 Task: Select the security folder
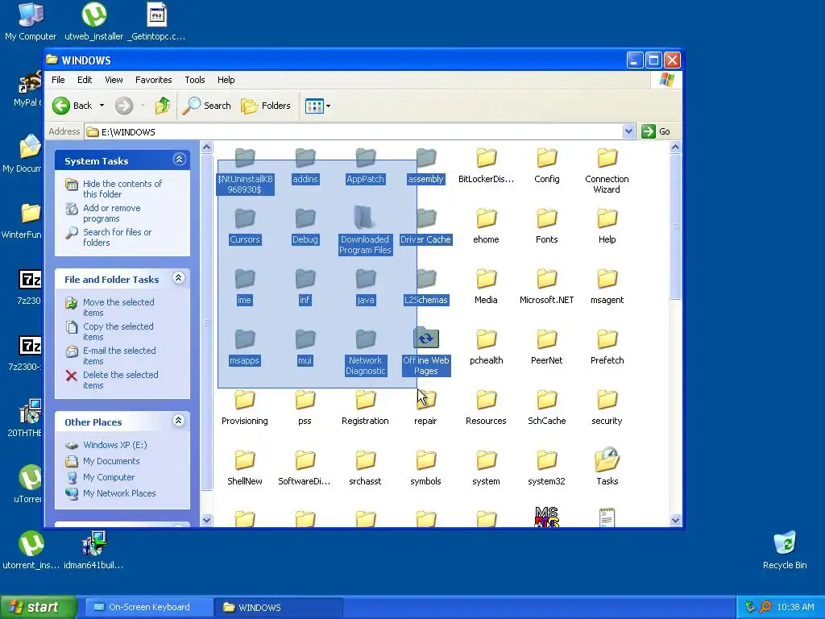point(607,409)
